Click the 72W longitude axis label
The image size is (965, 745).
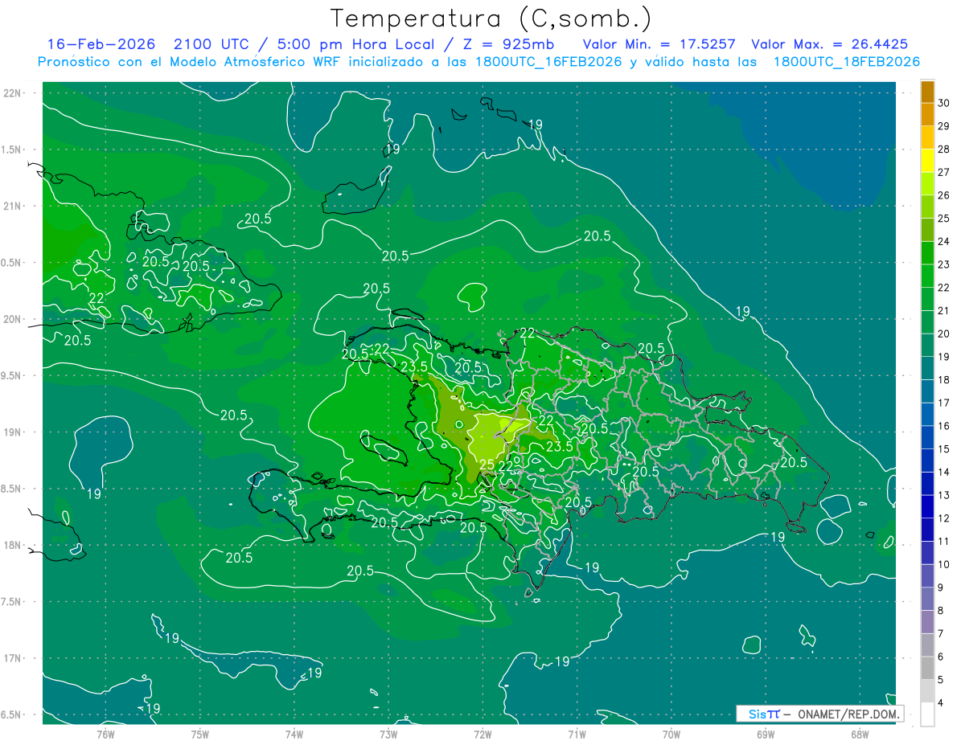(482, 734)
